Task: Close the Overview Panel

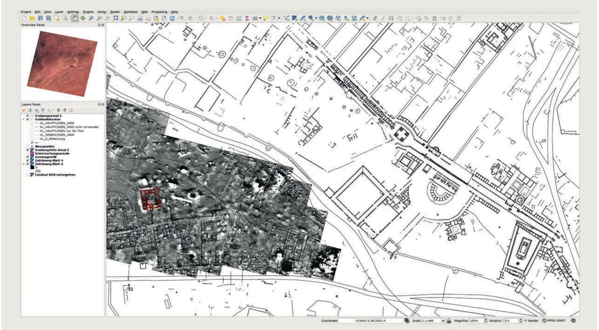Action: point(103,25)
